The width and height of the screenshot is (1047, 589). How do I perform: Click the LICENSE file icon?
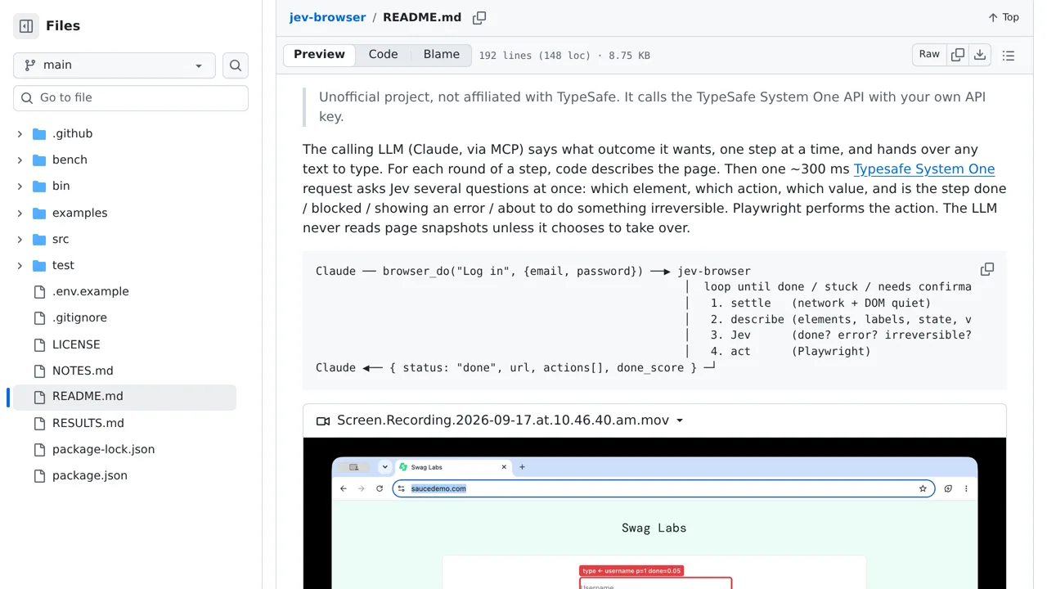click(x=39, y=344)
